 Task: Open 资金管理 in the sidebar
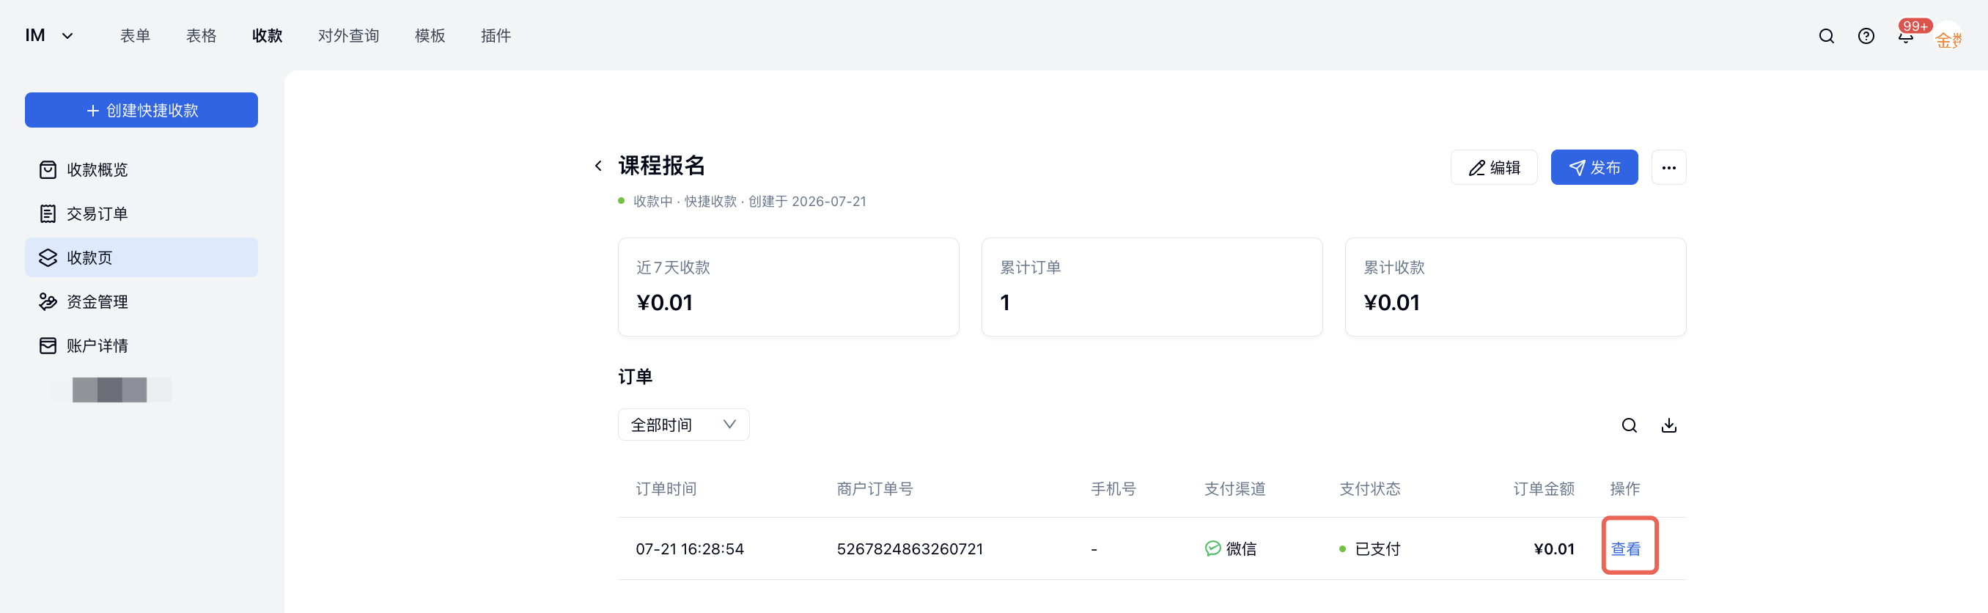141,302
